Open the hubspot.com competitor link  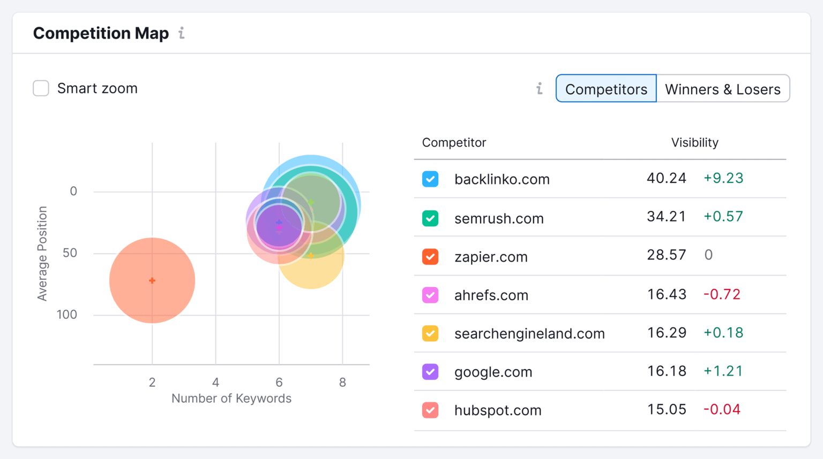click(498, 410)
